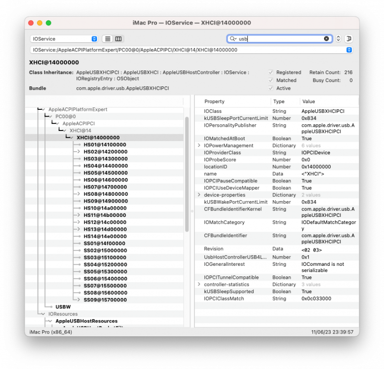Select the kUSBSleepSupported property row
The width and height of the screenshot is (384, 369).
[x=277, y=292]
